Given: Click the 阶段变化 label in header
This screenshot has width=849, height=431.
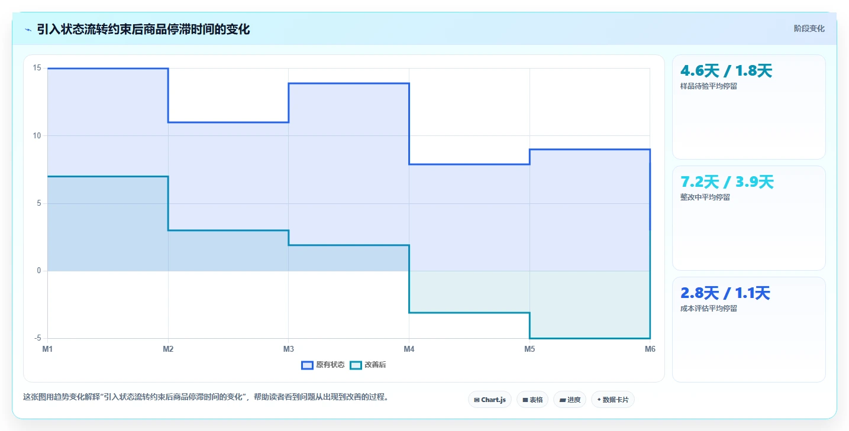Looking at the screenshot, I should pos(809,28).
